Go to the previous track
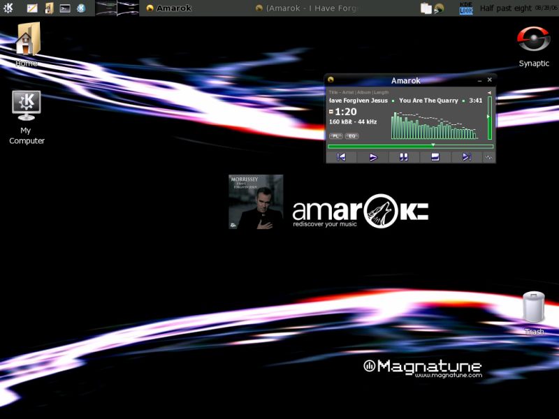The width and height of the screenshot is (559, 419). (341, 157)
